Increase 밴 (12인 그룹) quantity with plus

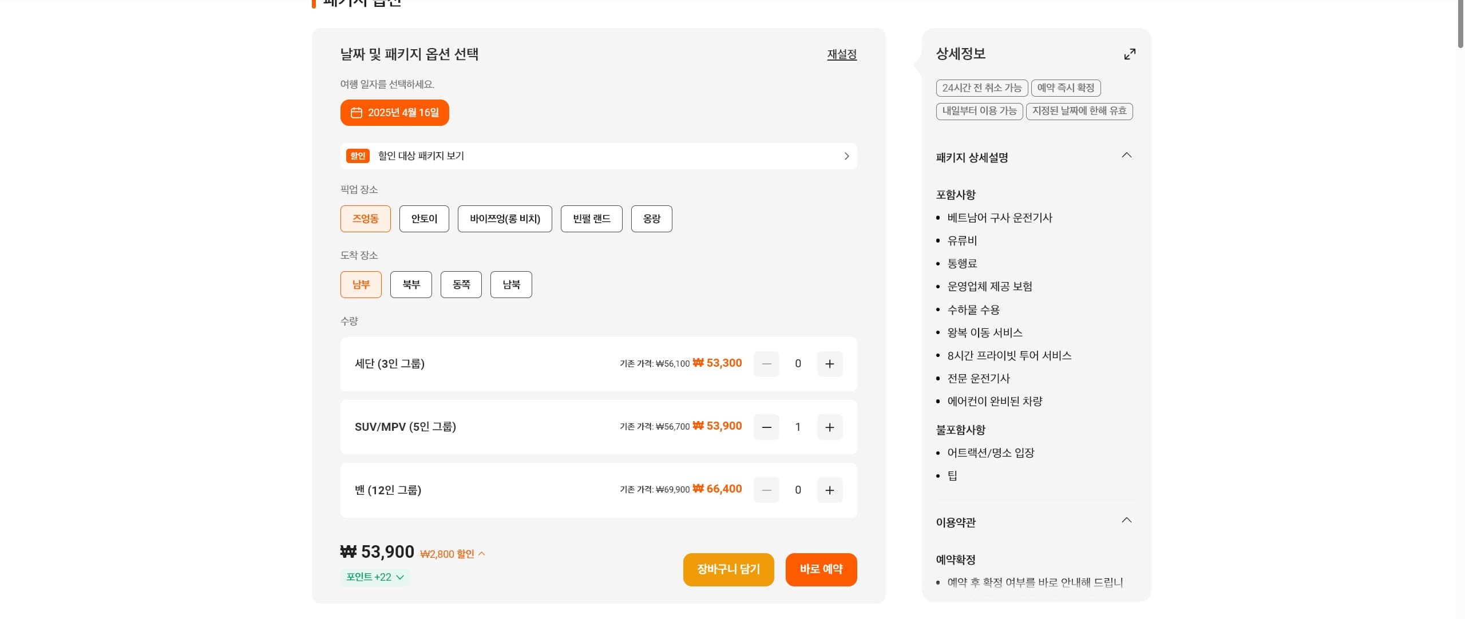(829, 490)
